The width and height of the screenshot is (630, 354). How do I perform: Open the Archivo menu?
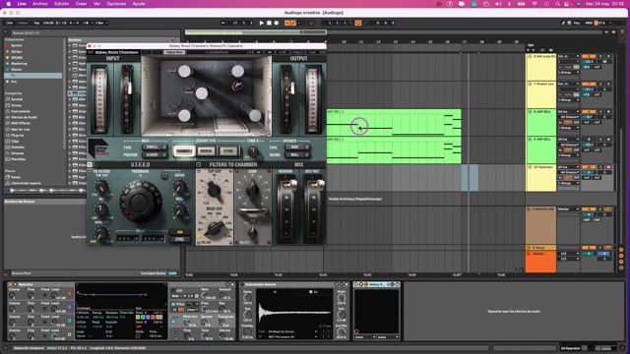point(39,4)
